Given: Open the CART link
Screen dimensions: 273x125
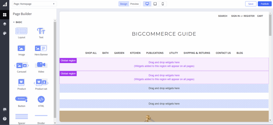Looking at the screenshot, I should pos(260,16).
